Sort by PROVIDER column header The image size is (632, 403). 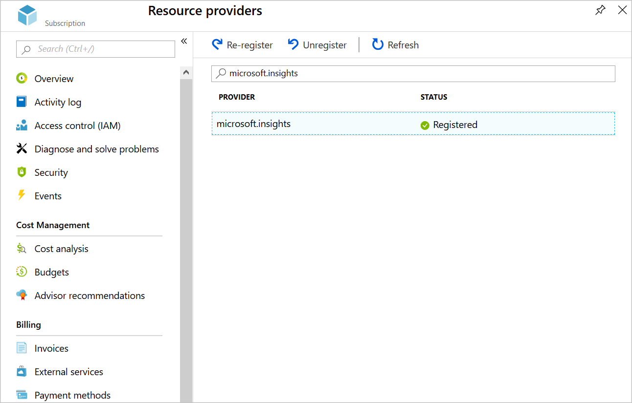[x=237, y=97]
